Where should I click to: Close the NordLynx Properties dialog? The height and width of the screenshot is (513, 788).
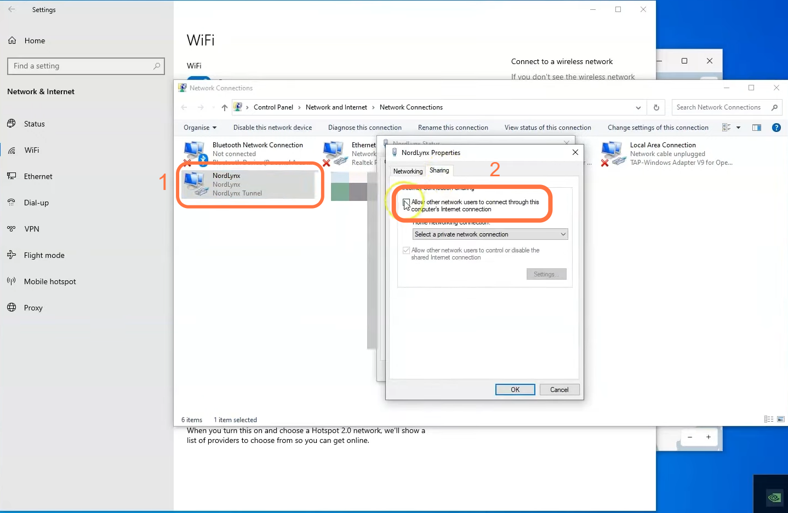[x=575, y=152]
